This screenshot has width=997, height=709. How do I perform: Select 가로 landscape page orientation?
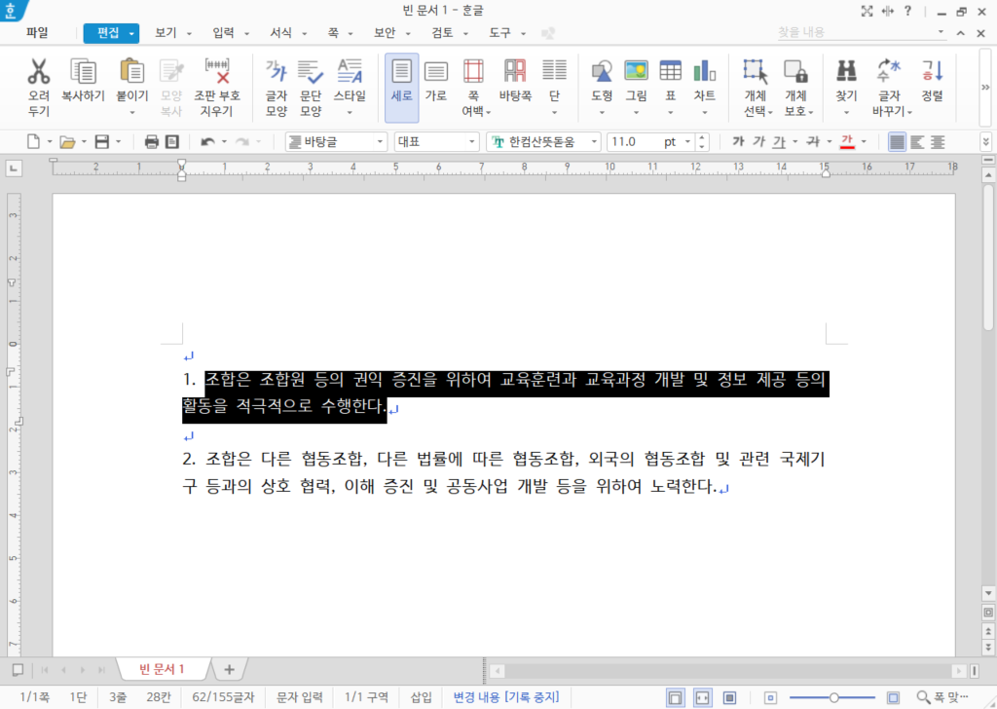(435, 72)
